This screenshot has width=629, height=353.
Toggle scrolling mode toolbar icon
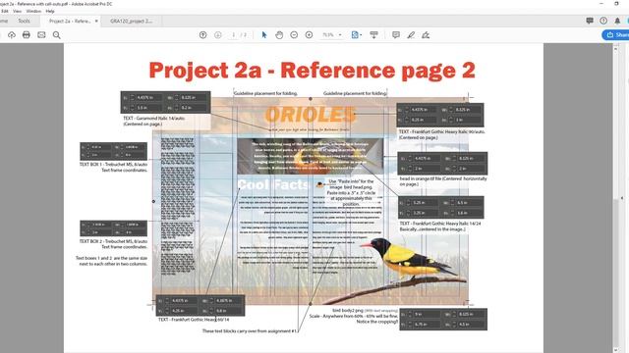pyautogui.click(x=373, y=35)
